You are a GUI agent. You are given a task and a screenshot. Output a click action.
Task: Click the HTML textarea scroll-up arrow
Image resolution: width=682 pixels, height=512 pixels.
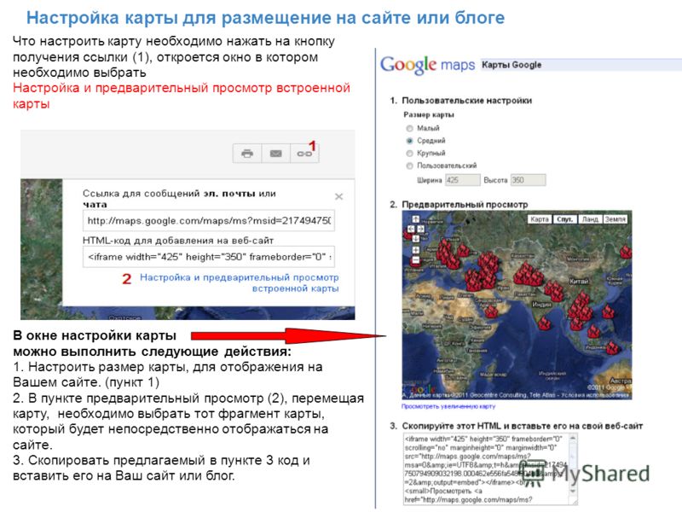(573, 438)
